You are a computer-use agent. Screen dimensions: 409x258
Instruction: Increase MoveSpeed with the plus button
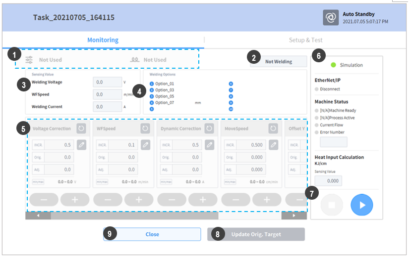coord(266,200)
